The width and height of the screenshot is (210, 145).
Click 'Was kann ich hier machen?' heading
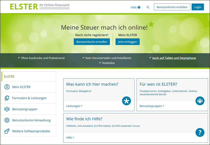(92, 84)
